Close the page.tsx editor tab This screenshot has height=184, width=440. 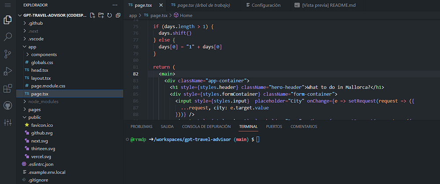pos(161,5)
